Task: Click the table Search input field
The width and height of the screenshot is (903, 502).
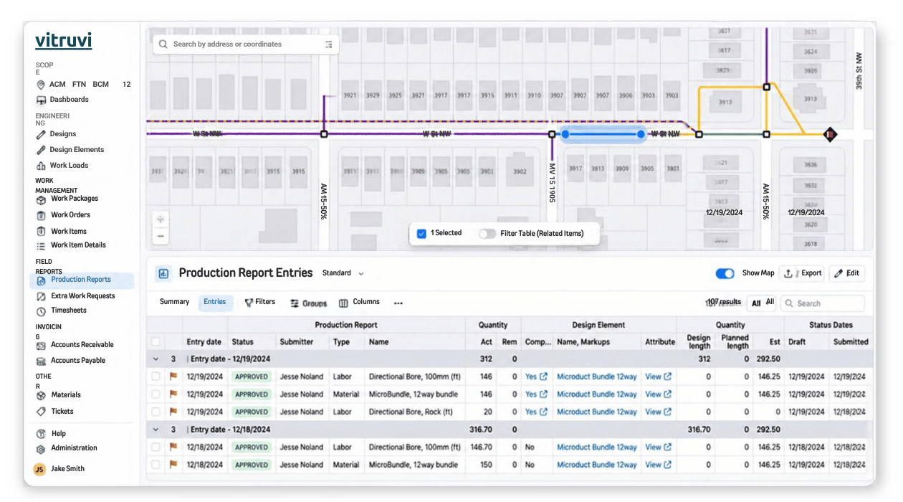Action: point(822,303)
